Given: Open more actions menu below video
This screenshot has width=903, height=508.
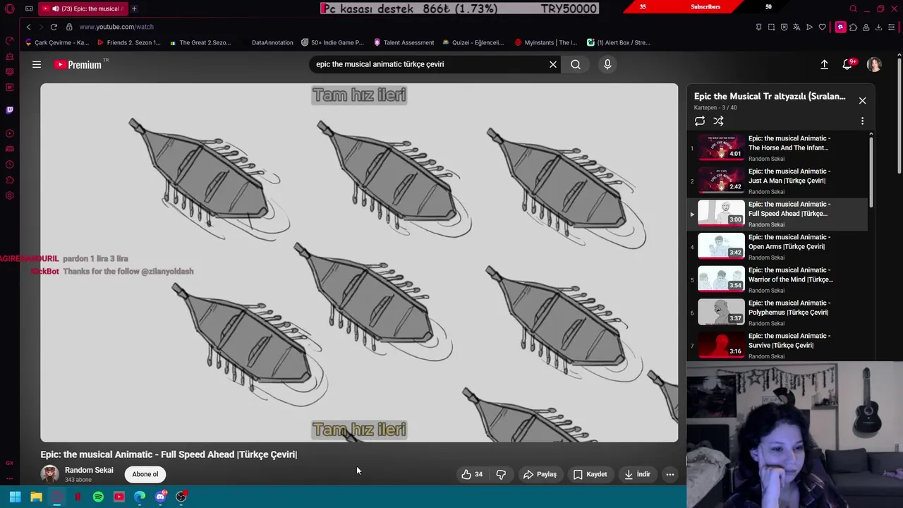Looking at the screenshot, I should 670,474.
